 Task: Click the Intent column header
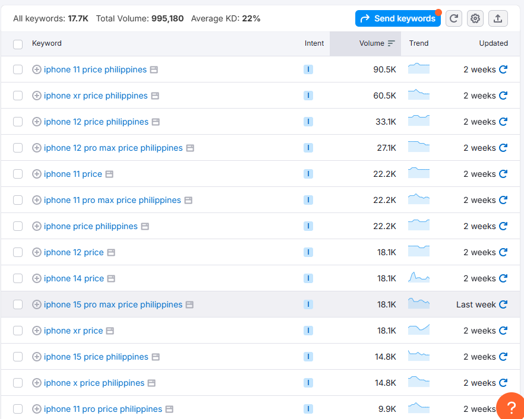(x=314, y=43)
